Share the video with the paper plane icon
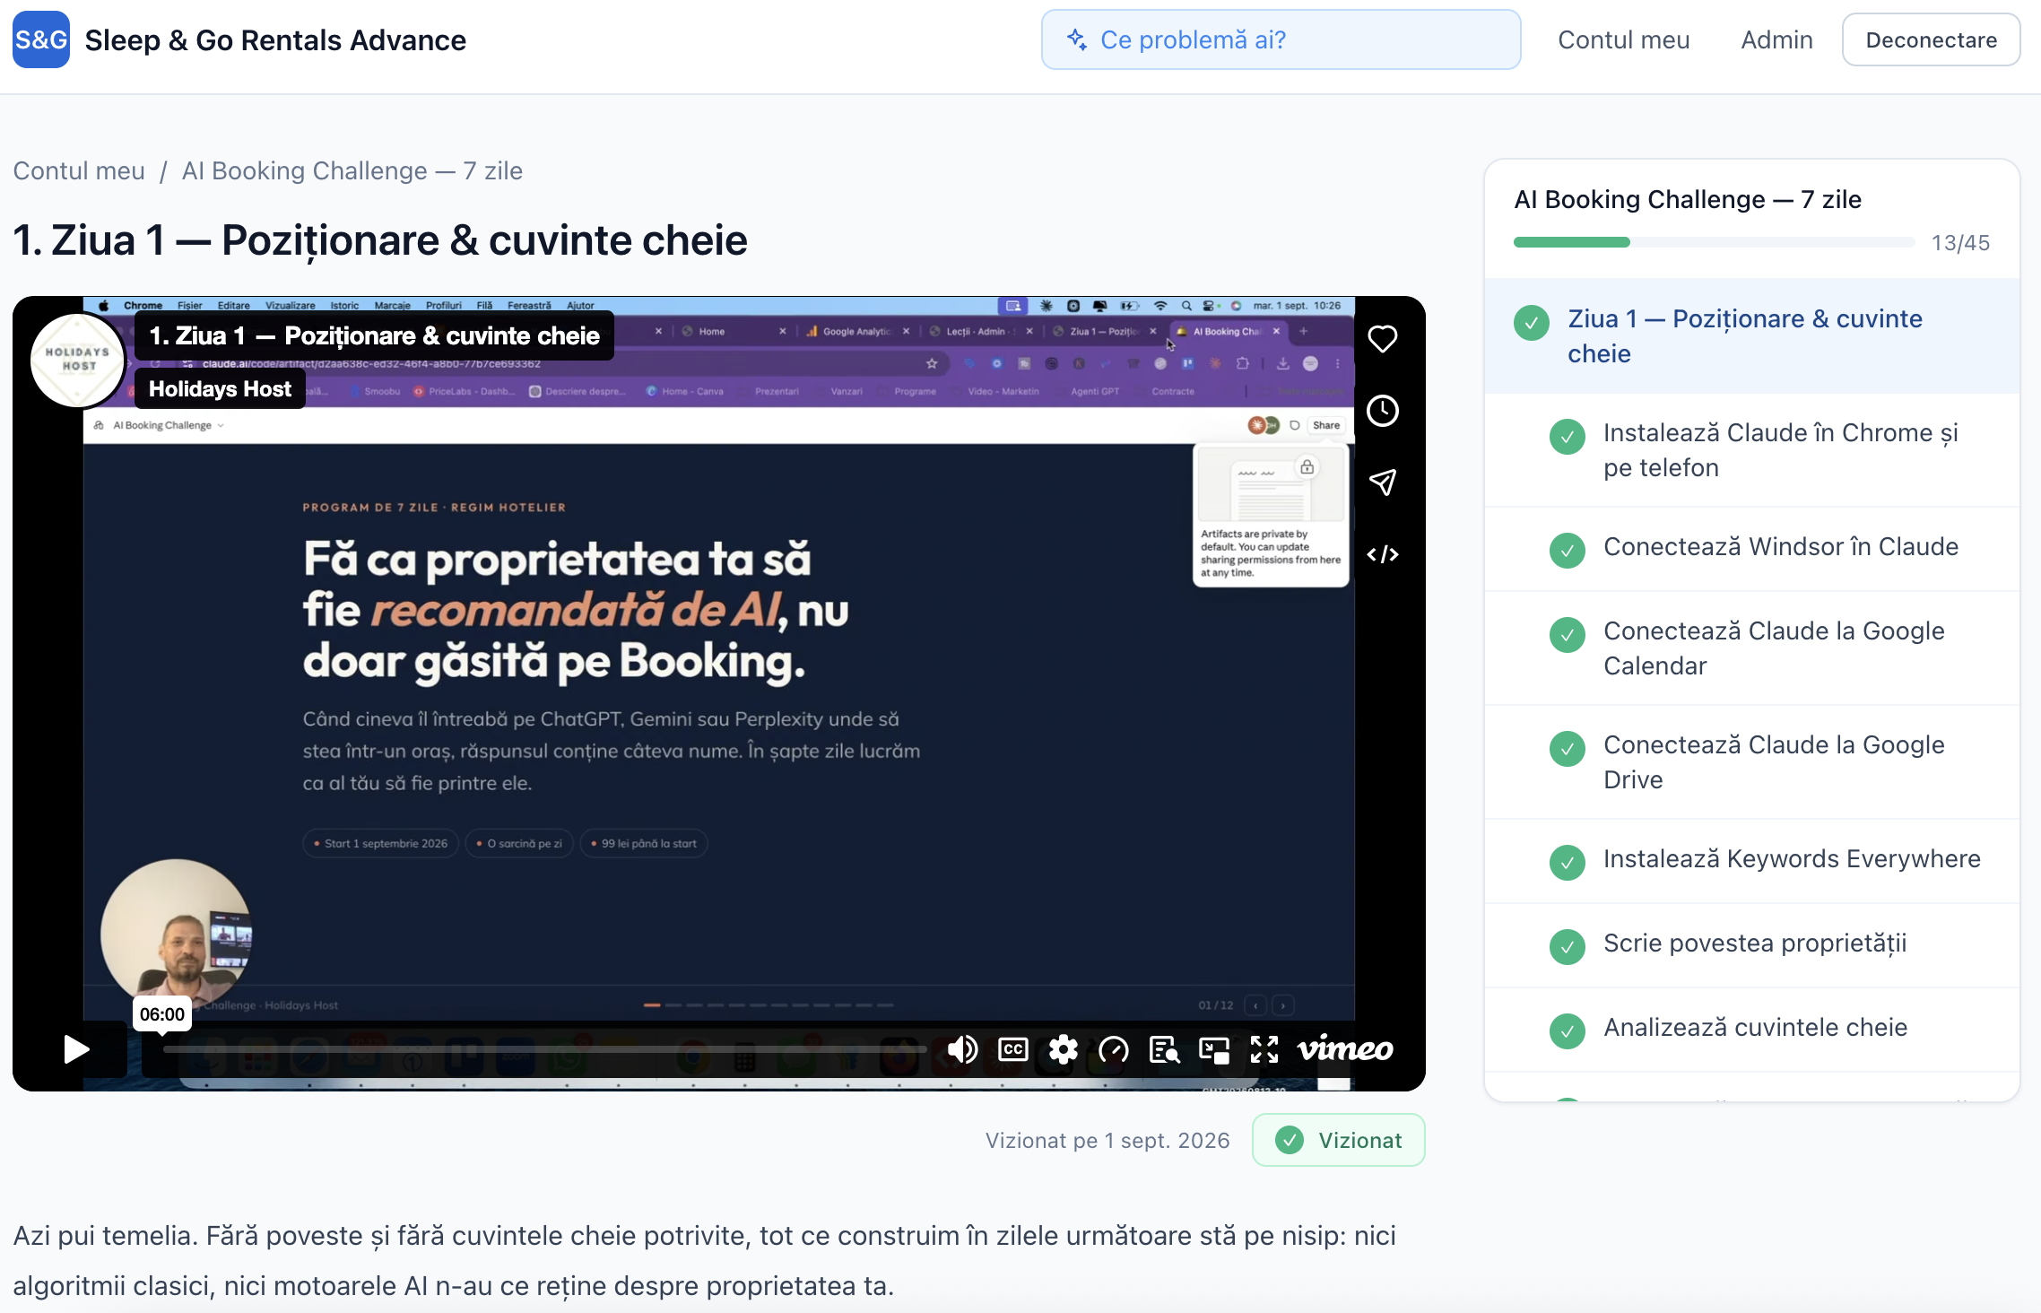Viewport: 2041px width, 1313px height. pyautogui.click(x=1382, y=483)
